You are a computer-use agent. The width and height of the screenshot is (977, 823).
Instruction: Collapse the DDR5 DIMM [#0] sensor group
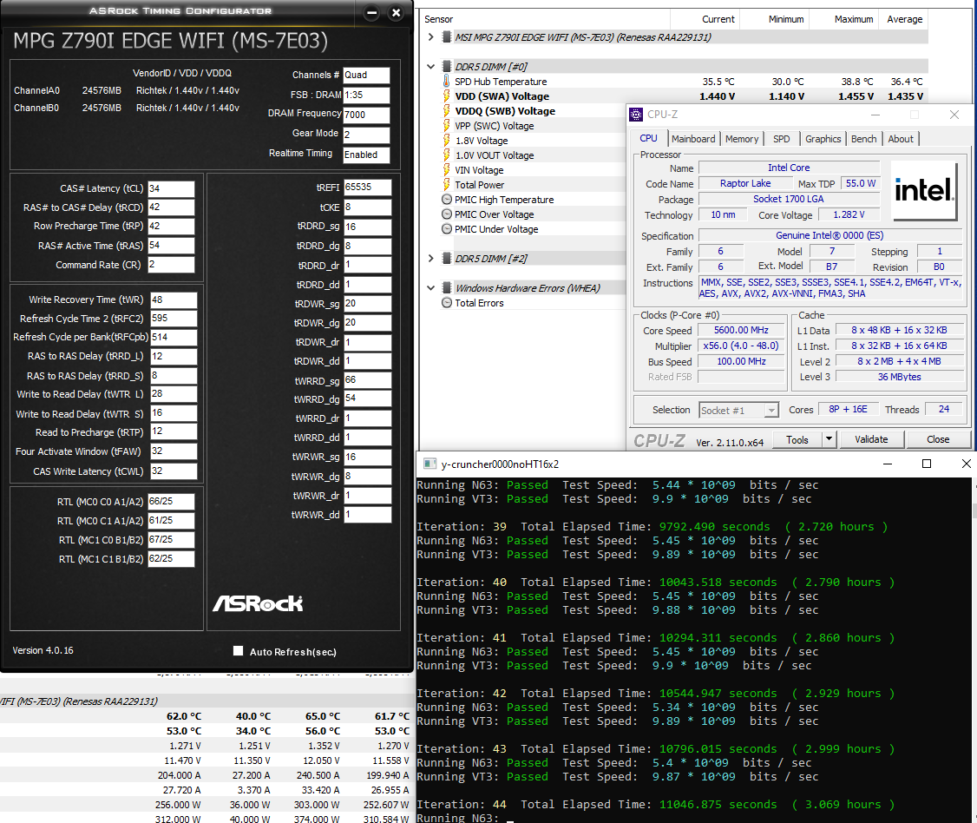pyautogui.click(x=430, y=66)
